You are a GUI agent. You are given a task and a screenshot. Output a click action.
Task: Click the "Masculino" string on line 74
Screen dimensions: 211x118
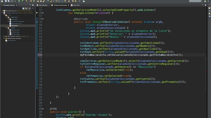point(146,67)
